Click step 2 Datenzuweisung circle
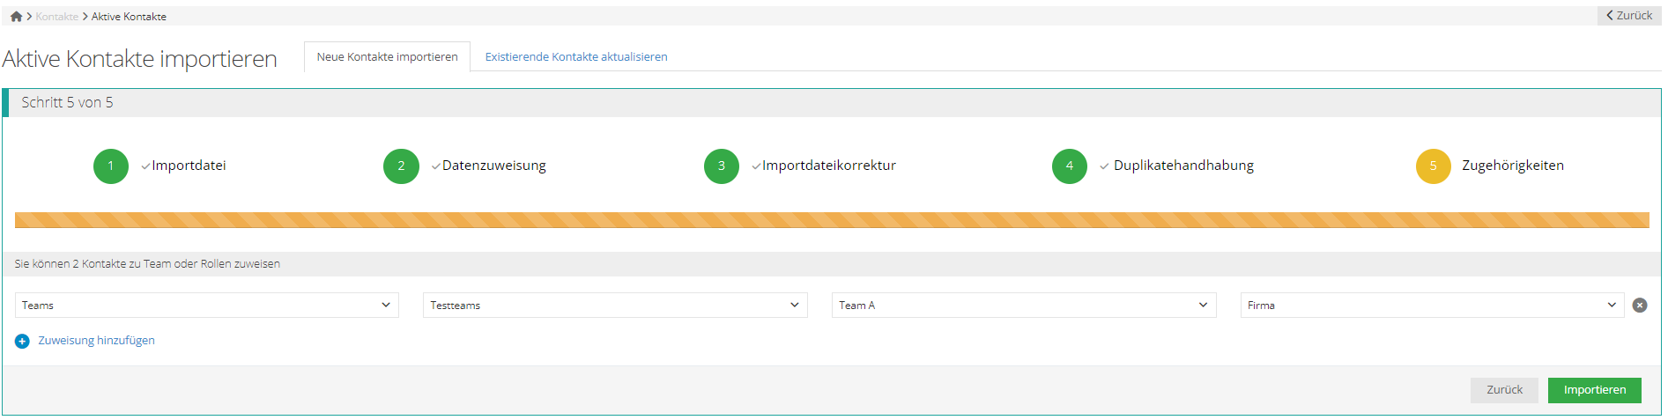1668x420 pixels. [401, 166]
